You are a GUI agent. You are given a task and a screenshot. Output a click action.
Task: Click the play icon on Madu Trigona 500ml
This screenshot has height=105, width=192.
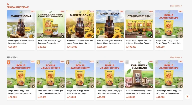coord(122,36)
